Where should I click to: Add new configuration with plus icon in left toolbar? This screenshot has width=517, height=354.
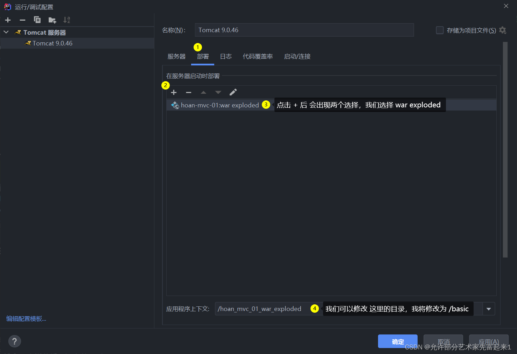(8, 20)
